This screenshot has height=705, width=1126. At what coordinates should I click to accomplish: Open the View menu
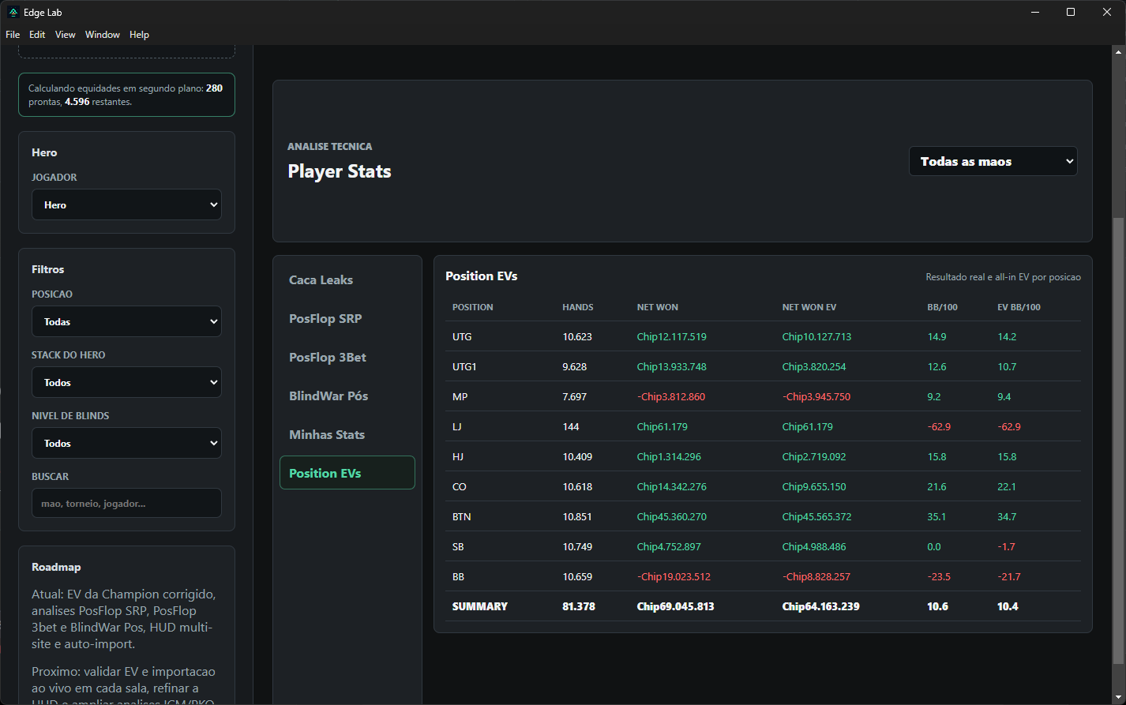click(66, 35)
